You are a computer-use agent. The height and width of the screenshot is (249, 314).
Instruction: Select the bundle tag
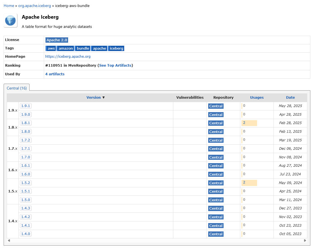tap(83, 49)
